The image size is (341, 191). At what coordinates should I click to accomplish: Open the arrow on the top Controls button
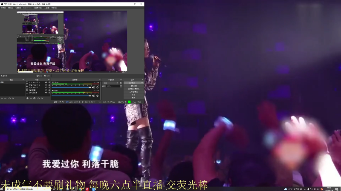pyautogui.click(x=142, y=83)
